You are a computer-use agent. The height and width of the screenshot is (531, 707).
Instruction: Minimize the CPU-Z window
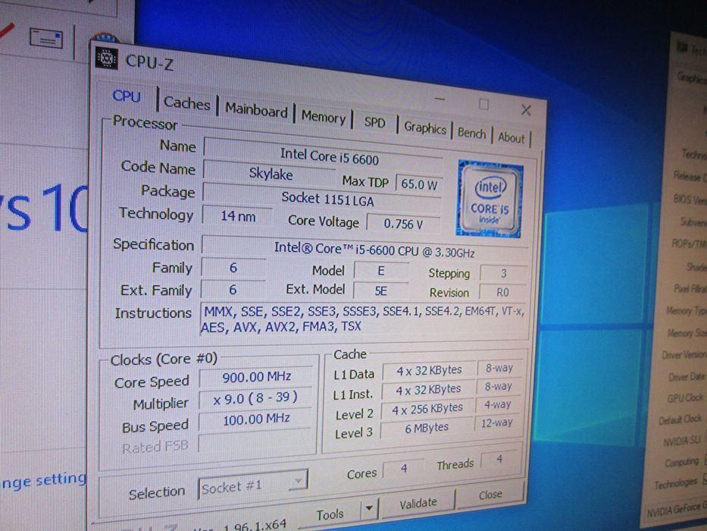click(440, 99)
